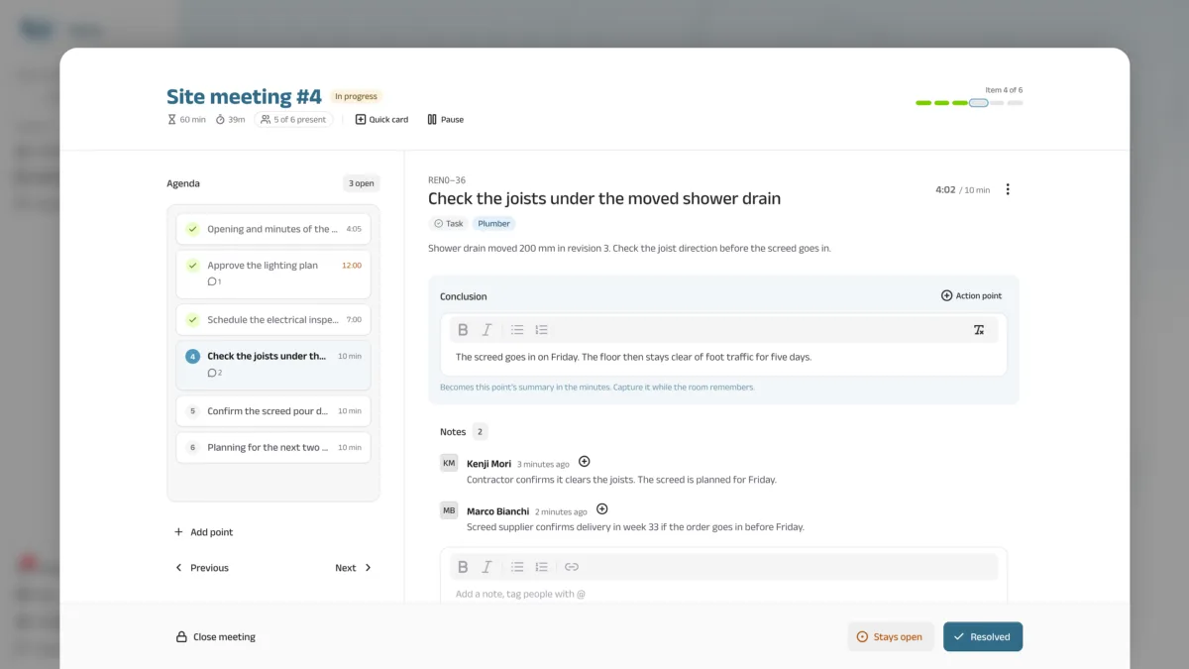Toggle check on 'Opening and minutes' agenda item

tap(192, 229)
